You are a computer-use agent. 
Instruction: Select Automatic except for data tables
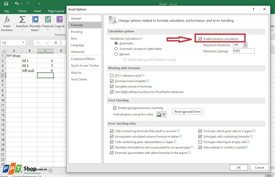[x=116, y=49]
